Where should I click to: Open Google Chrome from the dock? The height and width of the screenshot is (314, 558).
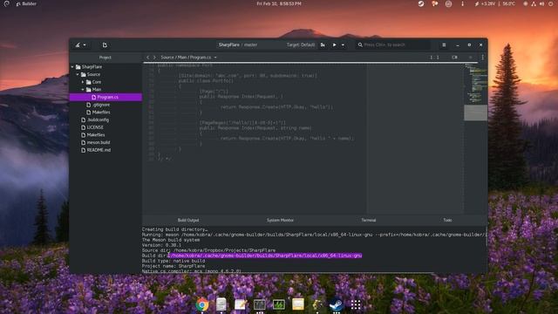pos(202,304)
